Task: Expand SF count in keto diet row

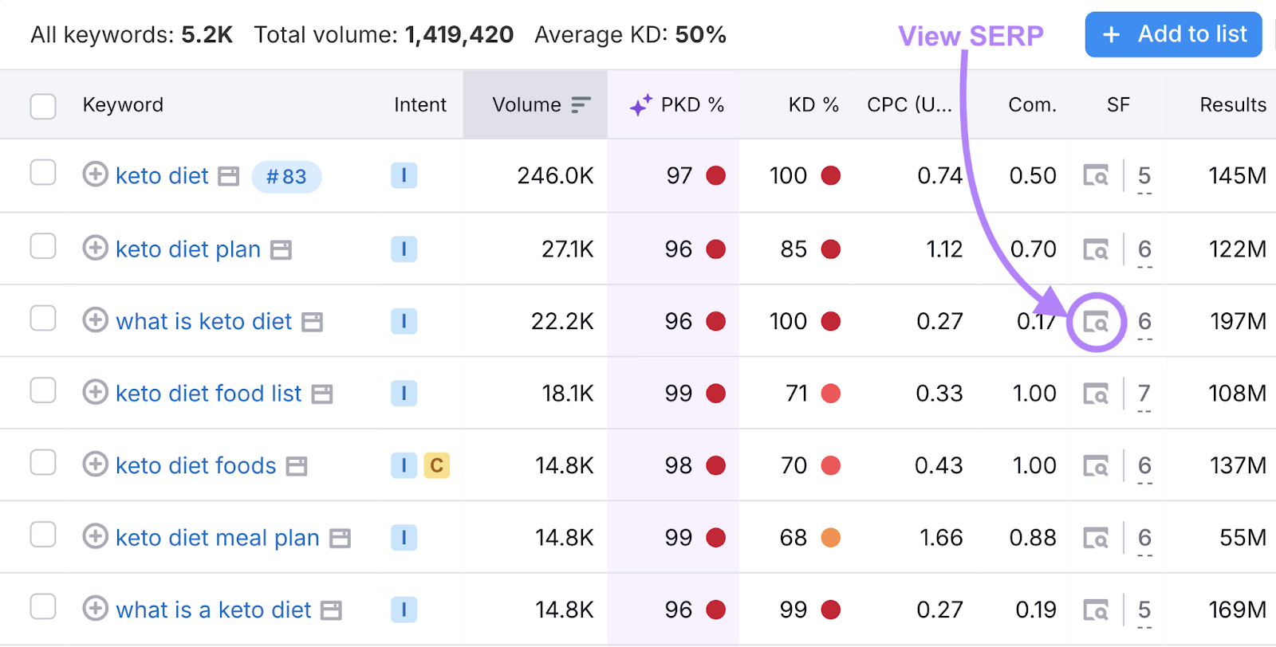Action: tap(1144, 177)
